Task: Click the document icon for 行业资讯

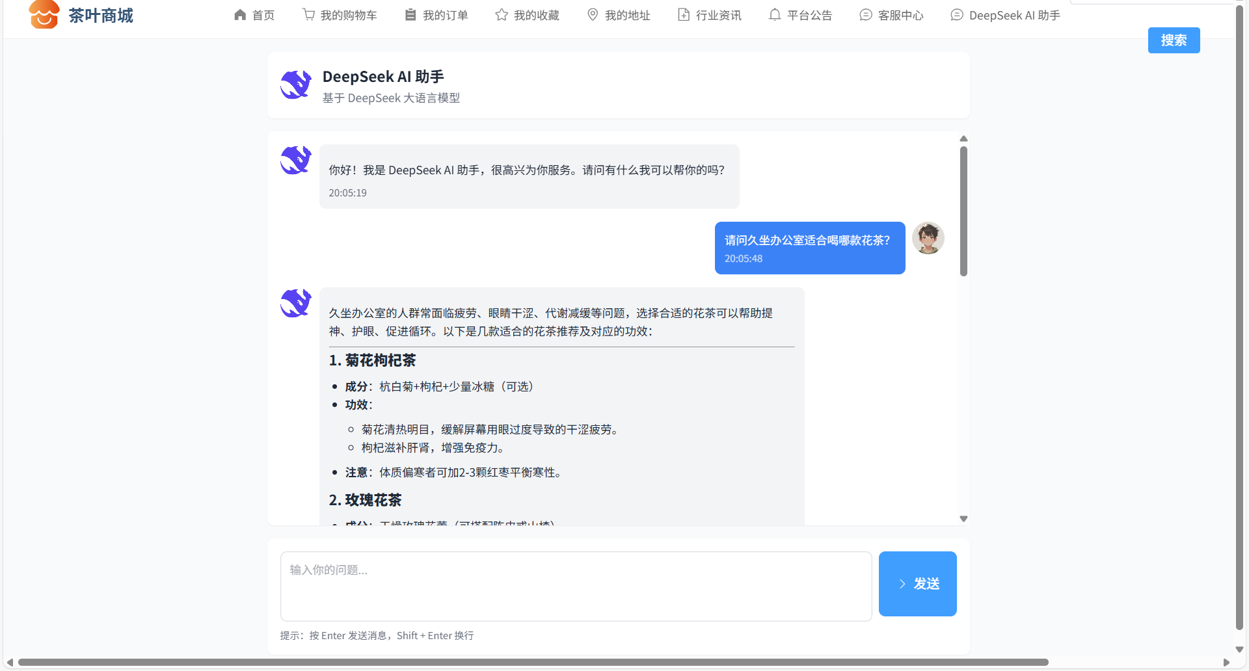Action: [683, 15]
